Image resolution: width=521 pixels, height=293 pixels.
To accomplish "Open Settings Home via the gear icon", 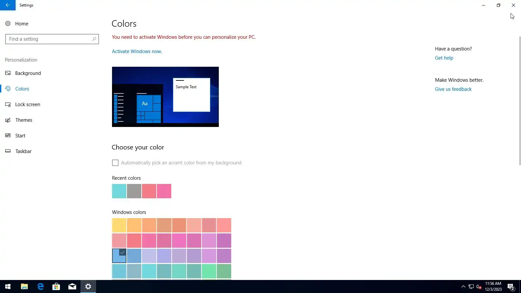I will [8, 23].
